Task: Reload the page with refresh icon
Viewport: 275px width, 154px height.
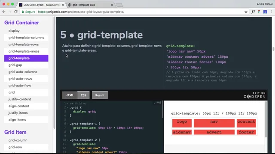Action: (16, 12)
